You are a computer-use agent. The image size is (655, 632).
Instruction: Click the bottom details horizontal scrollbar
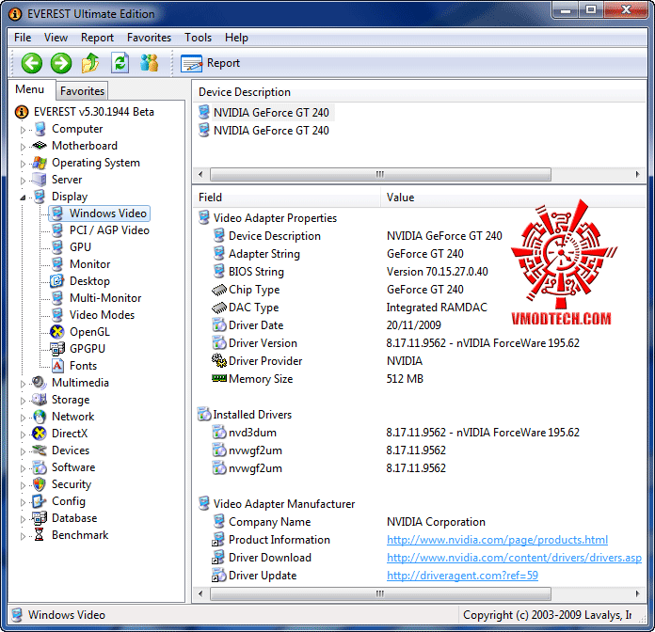pyautogui.click(x=380, y=593)
